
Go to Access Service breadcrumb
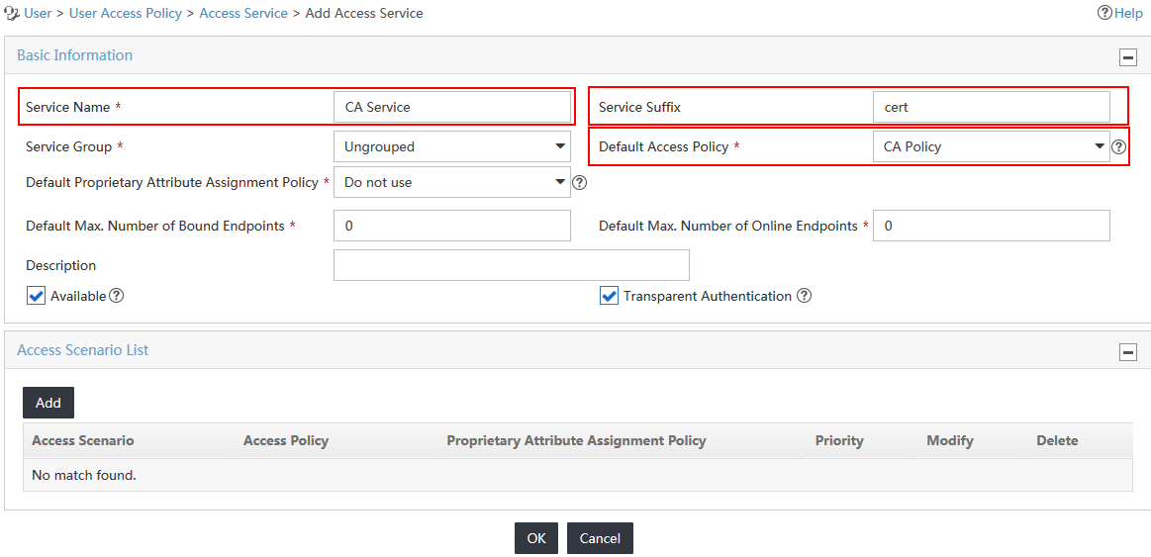[243, 13]
